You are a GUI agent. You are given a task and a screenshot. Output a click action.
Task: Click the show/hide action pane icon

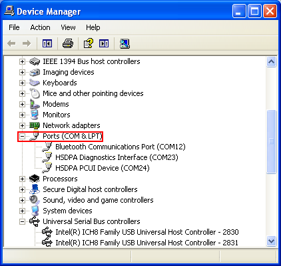pyautogui.click(x=104, y=43)
